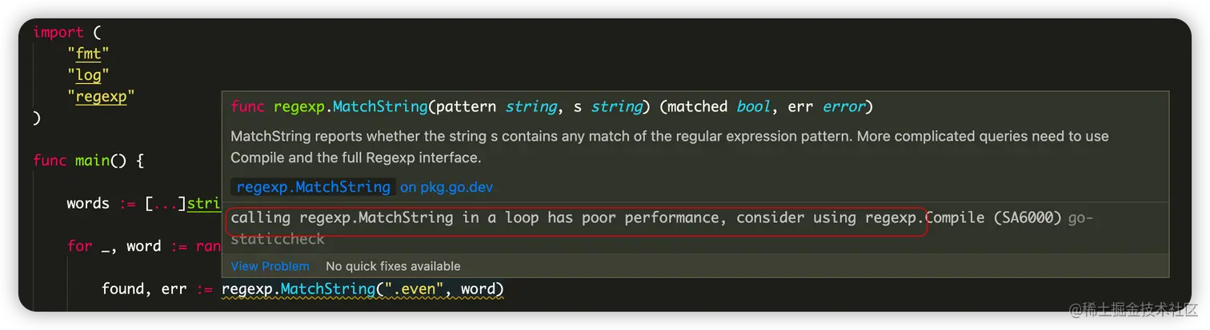Follow the 'on pkg.go.dev' link
1210x330 pixels.
point(447,188)
